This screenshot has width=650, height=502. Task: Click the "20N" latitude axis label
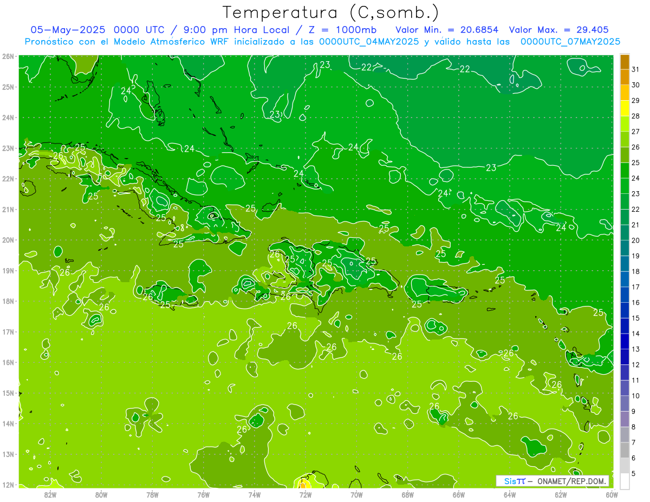click(8, 240)
